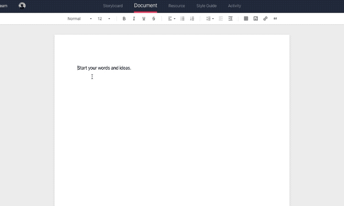Open the Resource tab
The width and height of the screenshot is (344, 206).
tap(177, 6)
